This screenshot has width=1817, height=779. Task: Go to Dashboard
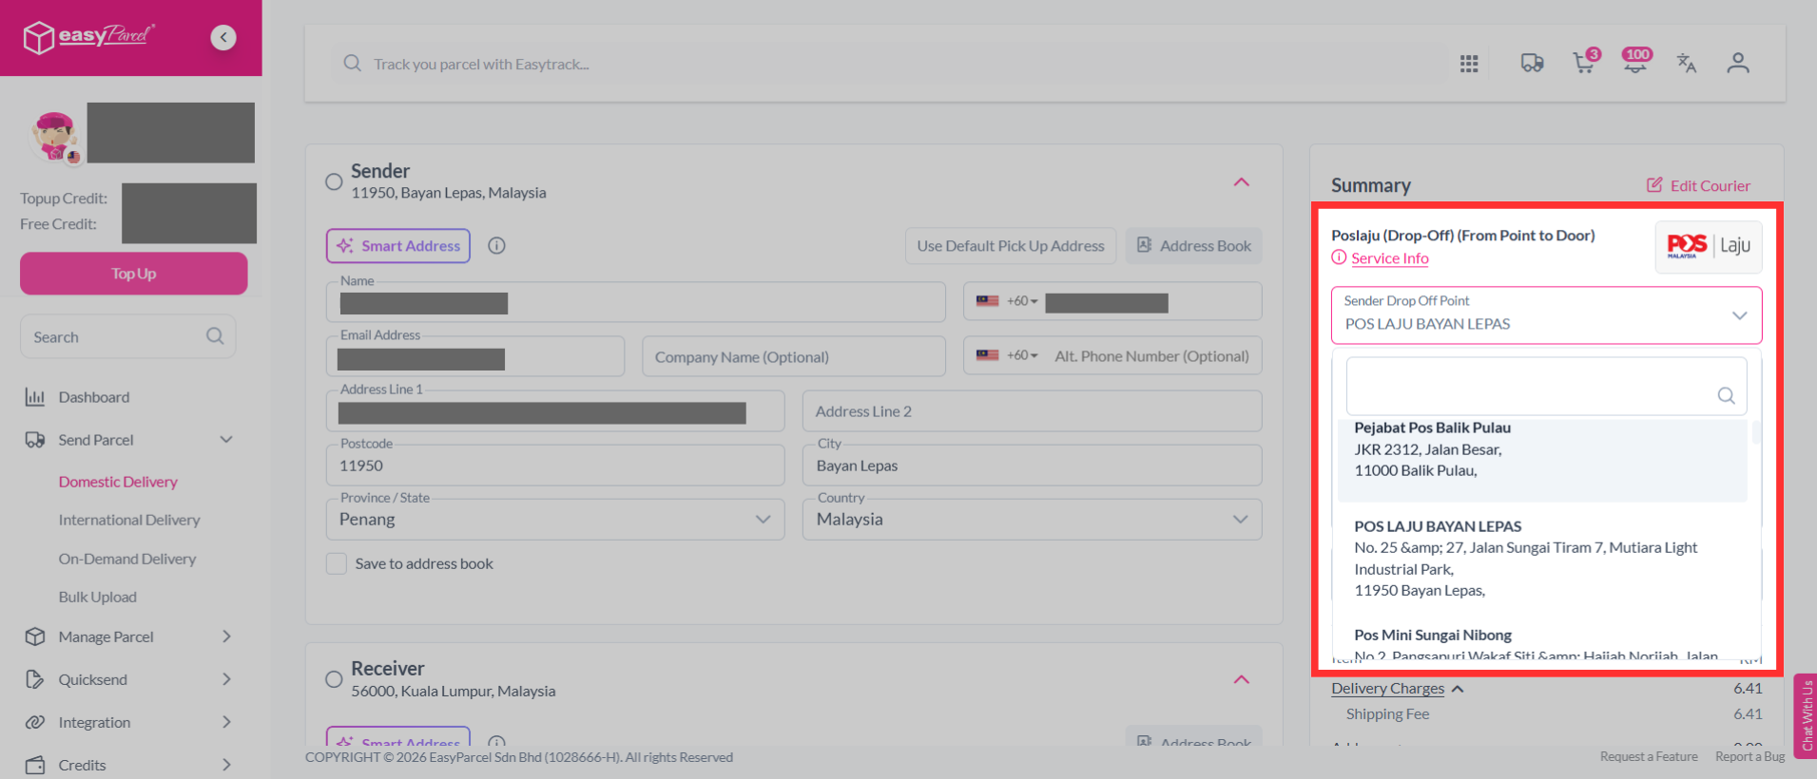[93, 397]
